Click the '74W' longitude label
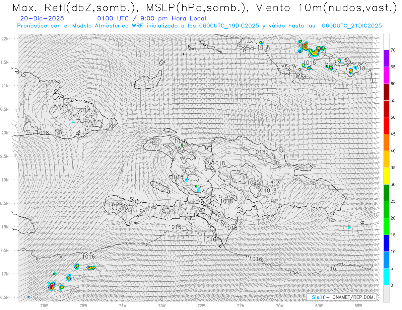 click(123, 305)
